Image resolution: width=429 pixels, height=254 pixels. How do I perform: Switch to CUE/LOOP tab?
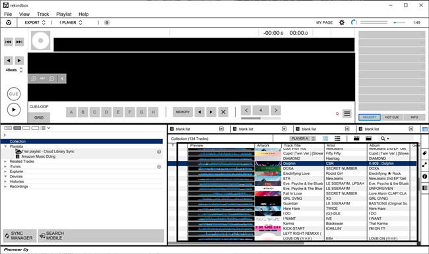[39, 107]
